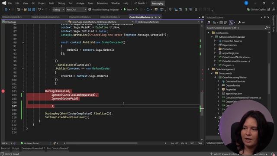Viewport: 277px width, 156px height.
Task: Open the Extensions menu
Action: tap(102, 3)
